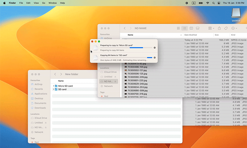The height and width of the screenshot is (148, 247).
Task: Expand the Micro SD card folder
Action: 54,86
